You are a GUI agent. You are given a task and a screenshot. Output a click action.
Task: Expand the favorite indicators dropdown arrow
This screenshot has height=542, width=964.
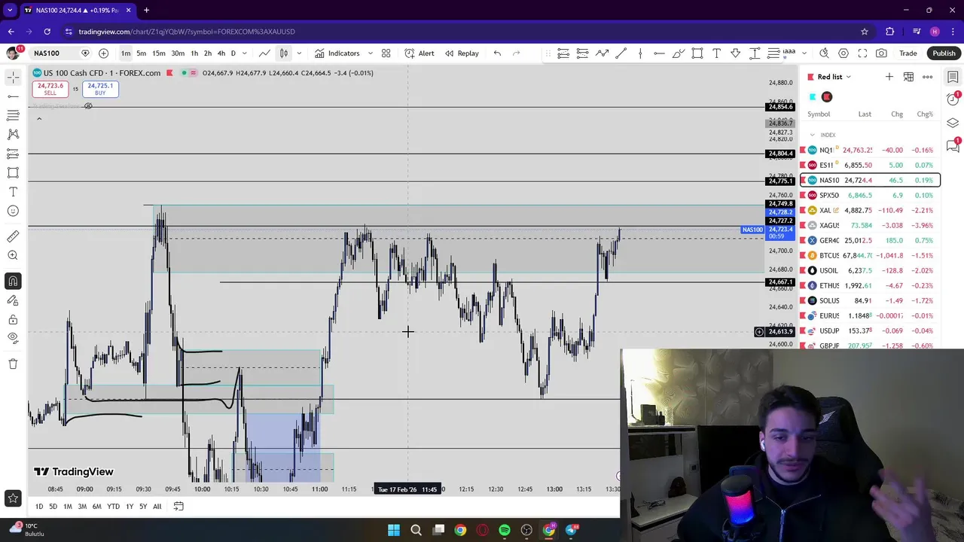(370, 53)
